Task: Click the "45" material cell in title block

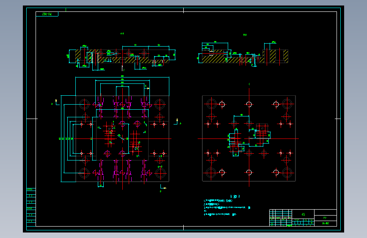Action: pyautogui.click(x=303, y=214)
